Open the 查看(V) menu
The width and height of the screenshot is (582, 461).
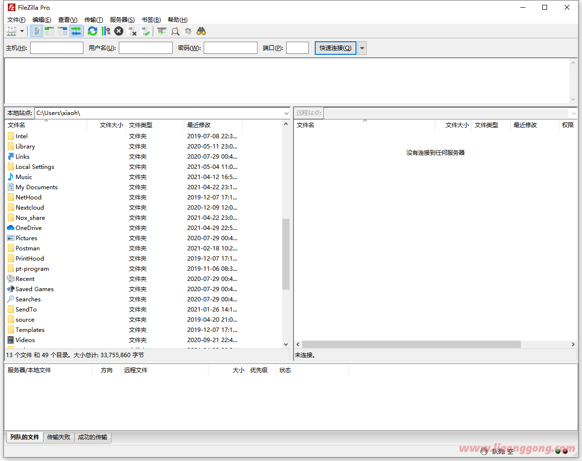pos(67,20)
